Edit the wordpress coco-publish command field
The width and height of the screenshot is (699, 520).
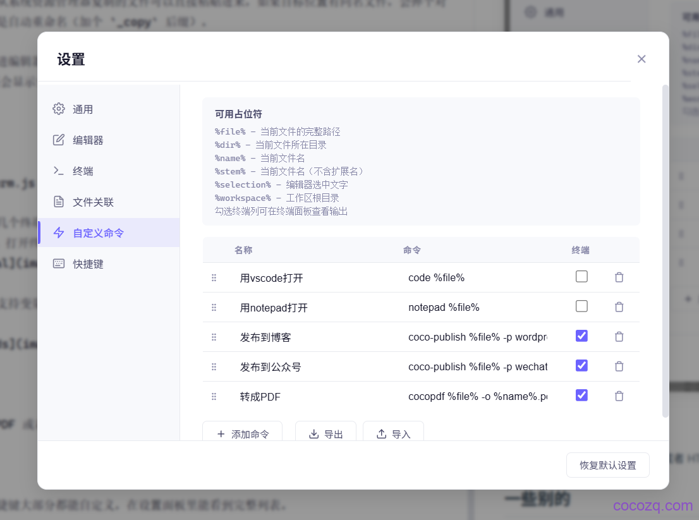[478, 337]
